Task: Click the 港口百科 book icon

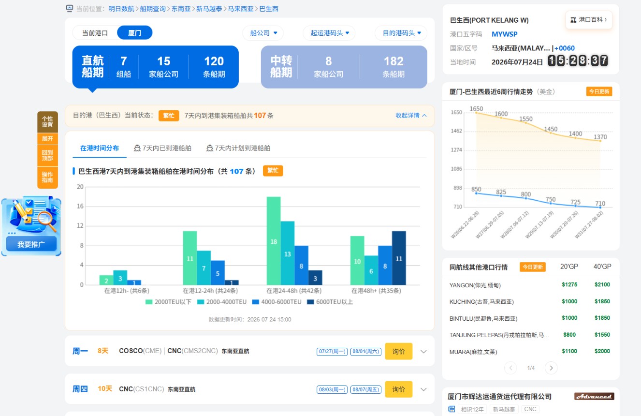Action: click(x=573, y=20)
